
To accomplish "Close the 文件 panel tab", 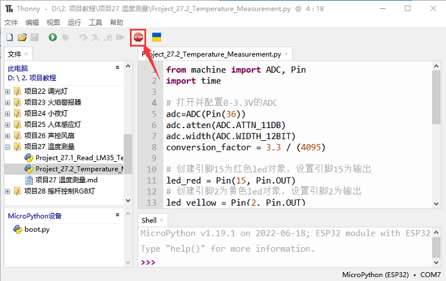I will (27, 54).
